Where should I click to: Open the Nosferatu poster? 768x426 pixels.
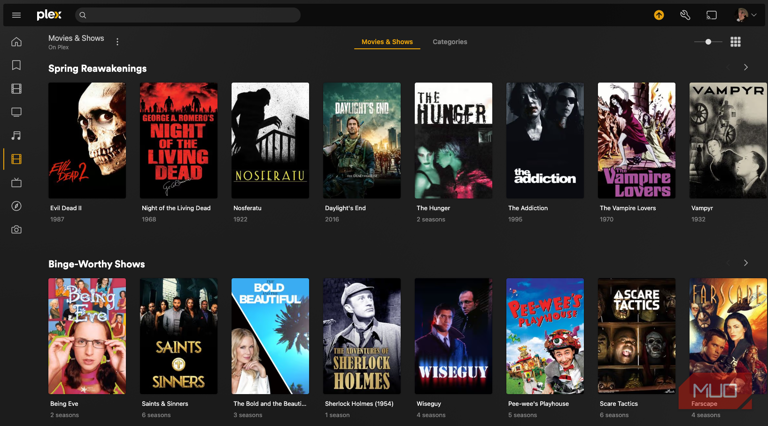[270, 140]
